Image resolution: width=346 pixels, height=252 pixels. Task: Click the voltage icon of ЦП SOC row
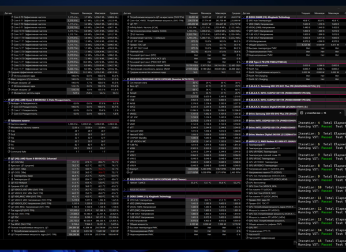(128, 117)
